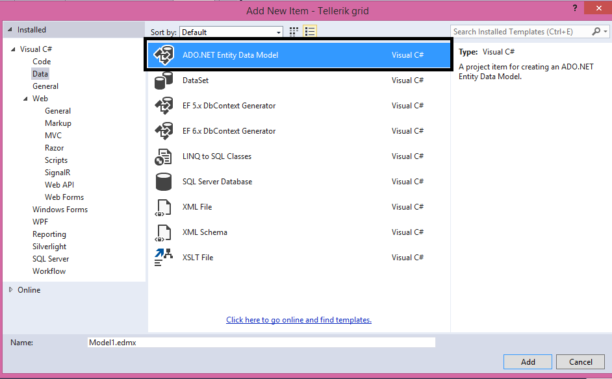Image resolution: width=612 pixels, height=379 pixels.
Task: Select the WPF category
Action: [x=40, y=222]
